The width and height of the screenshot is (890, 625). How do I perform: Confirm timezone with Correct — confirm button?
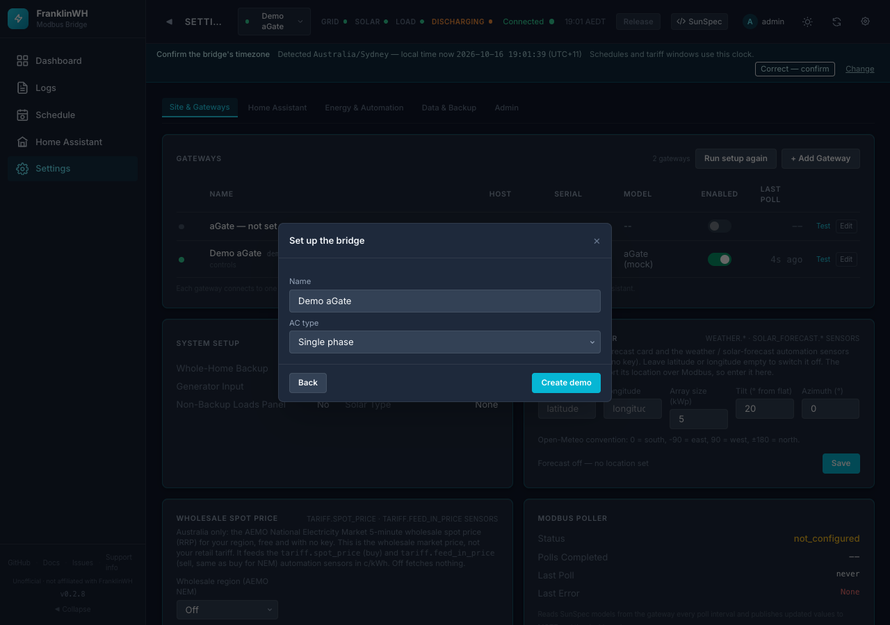pyautogui.click(x=795, y=69)
